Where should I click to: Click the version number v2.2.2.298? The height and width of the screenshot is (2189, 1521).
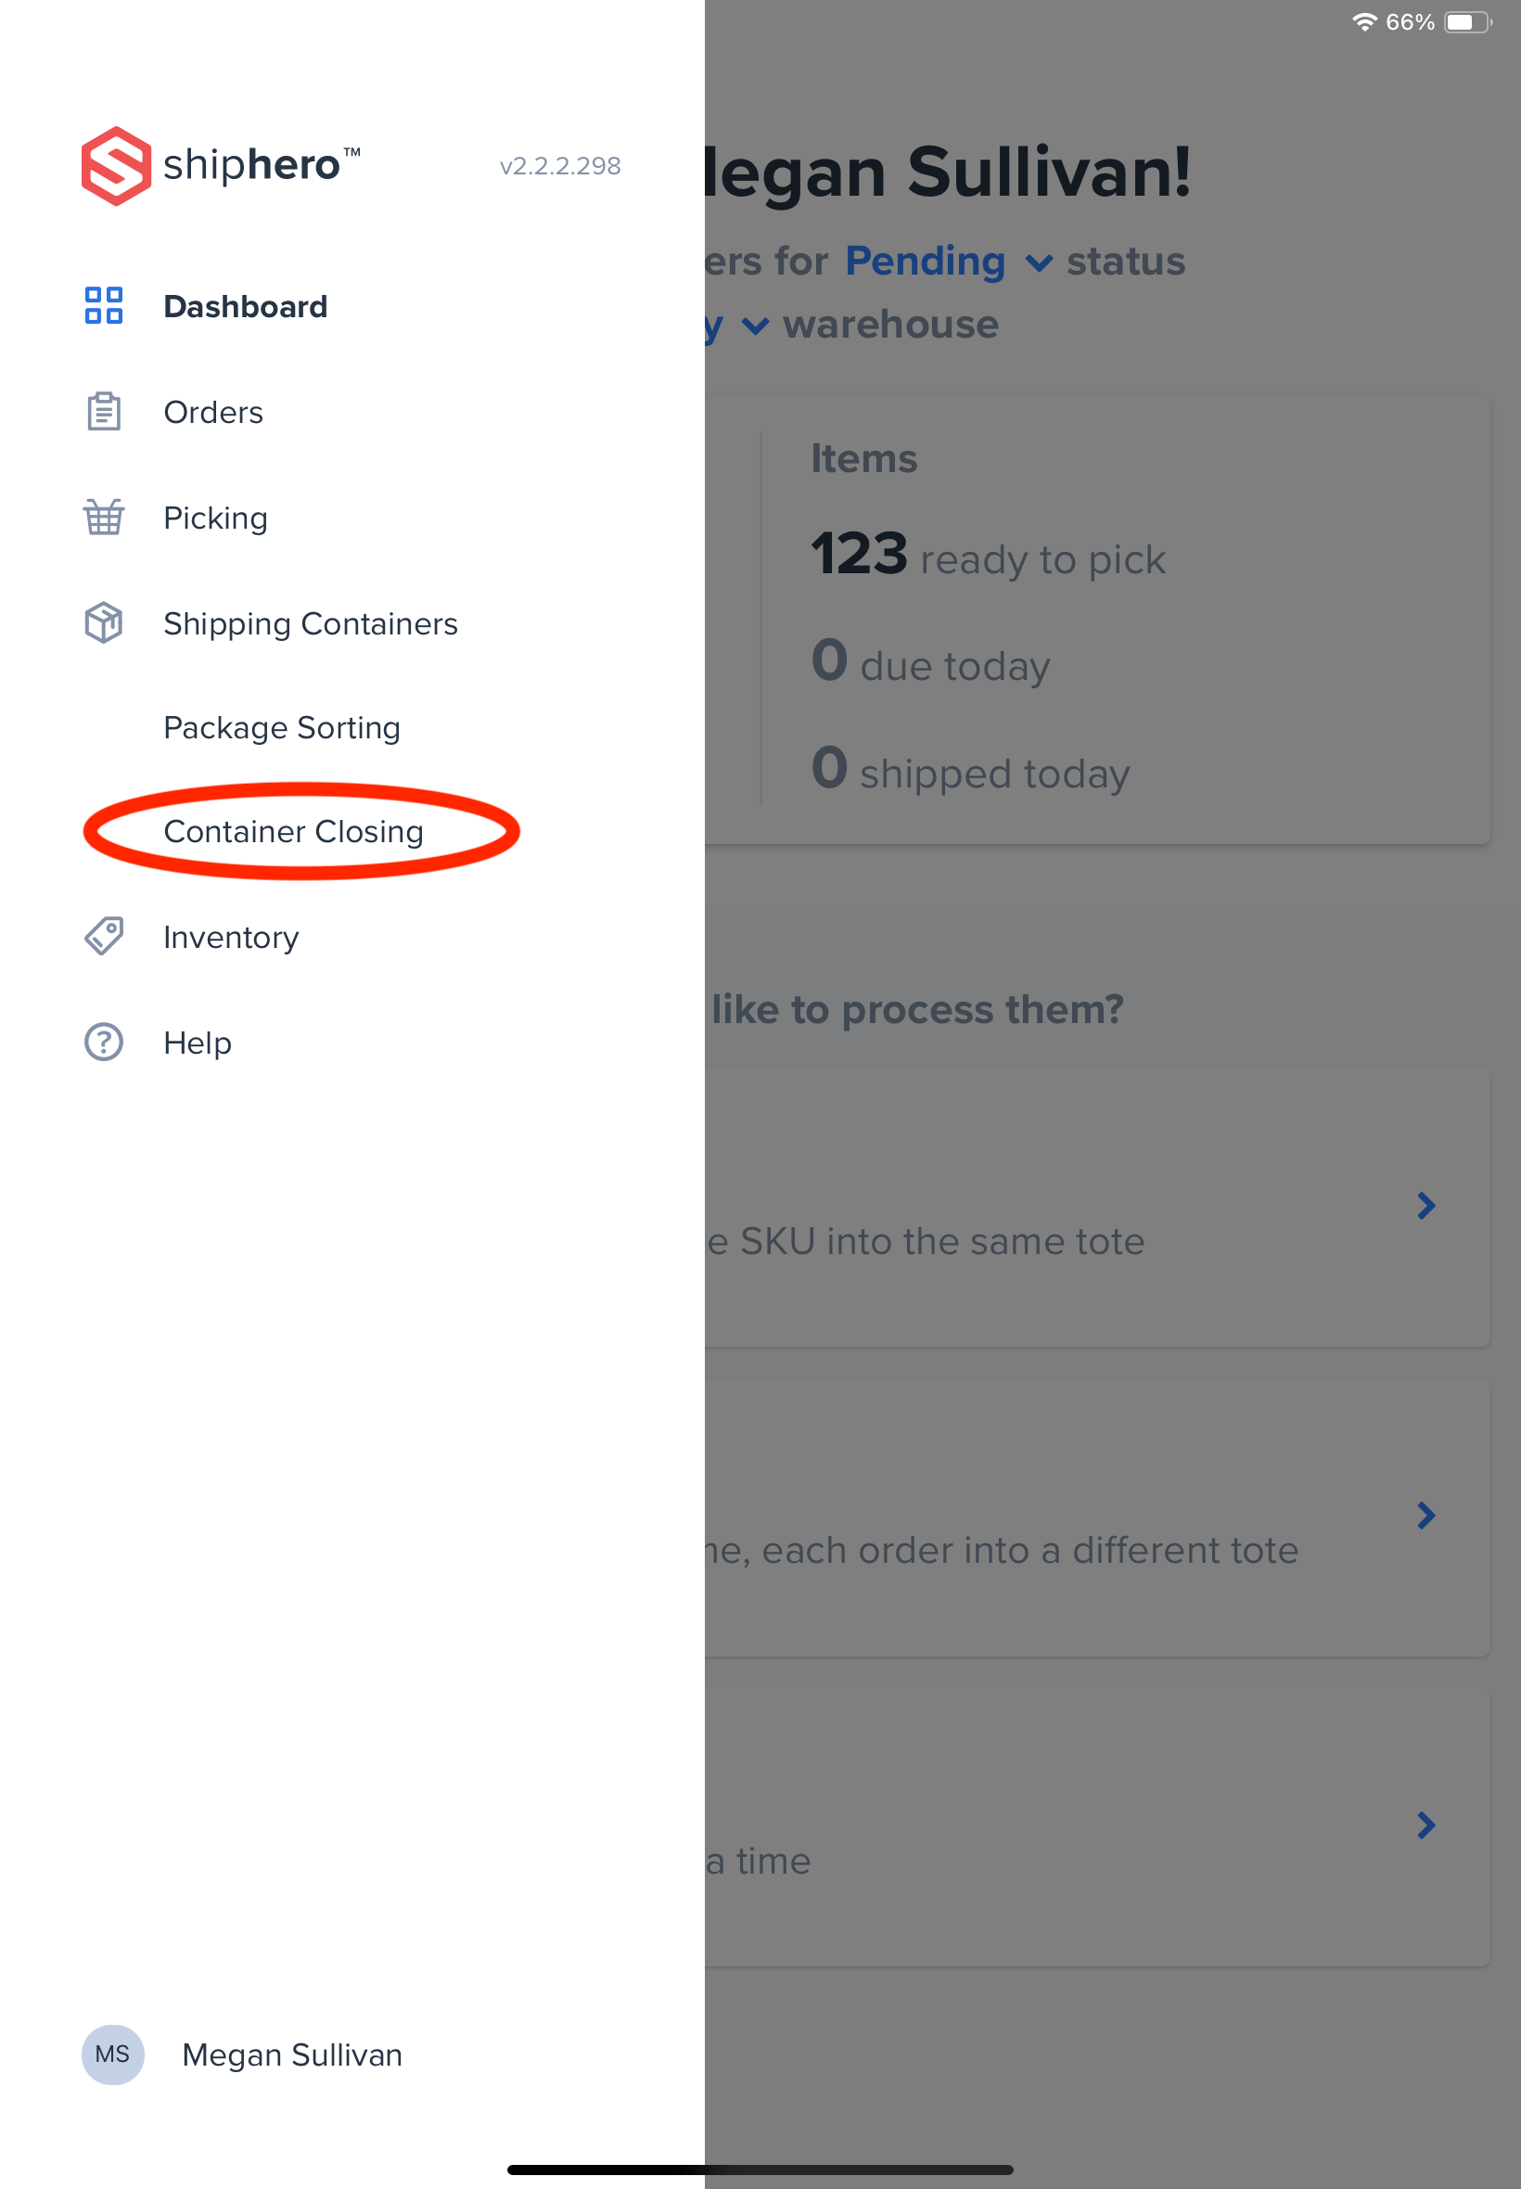[560, 166]
